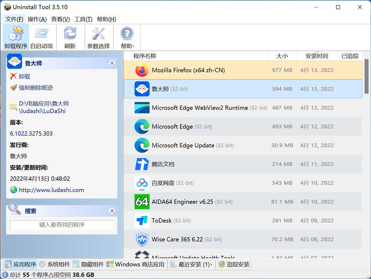Open the http://www.ludashi.com link
This screenshot has height=279, width=371.
click(51, 190)
